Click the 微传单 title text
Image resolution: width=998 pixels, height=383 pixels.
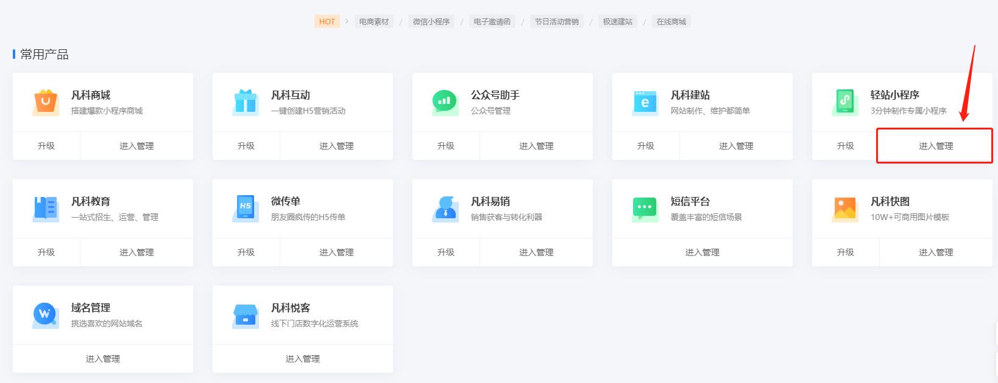tap(286, 202)
